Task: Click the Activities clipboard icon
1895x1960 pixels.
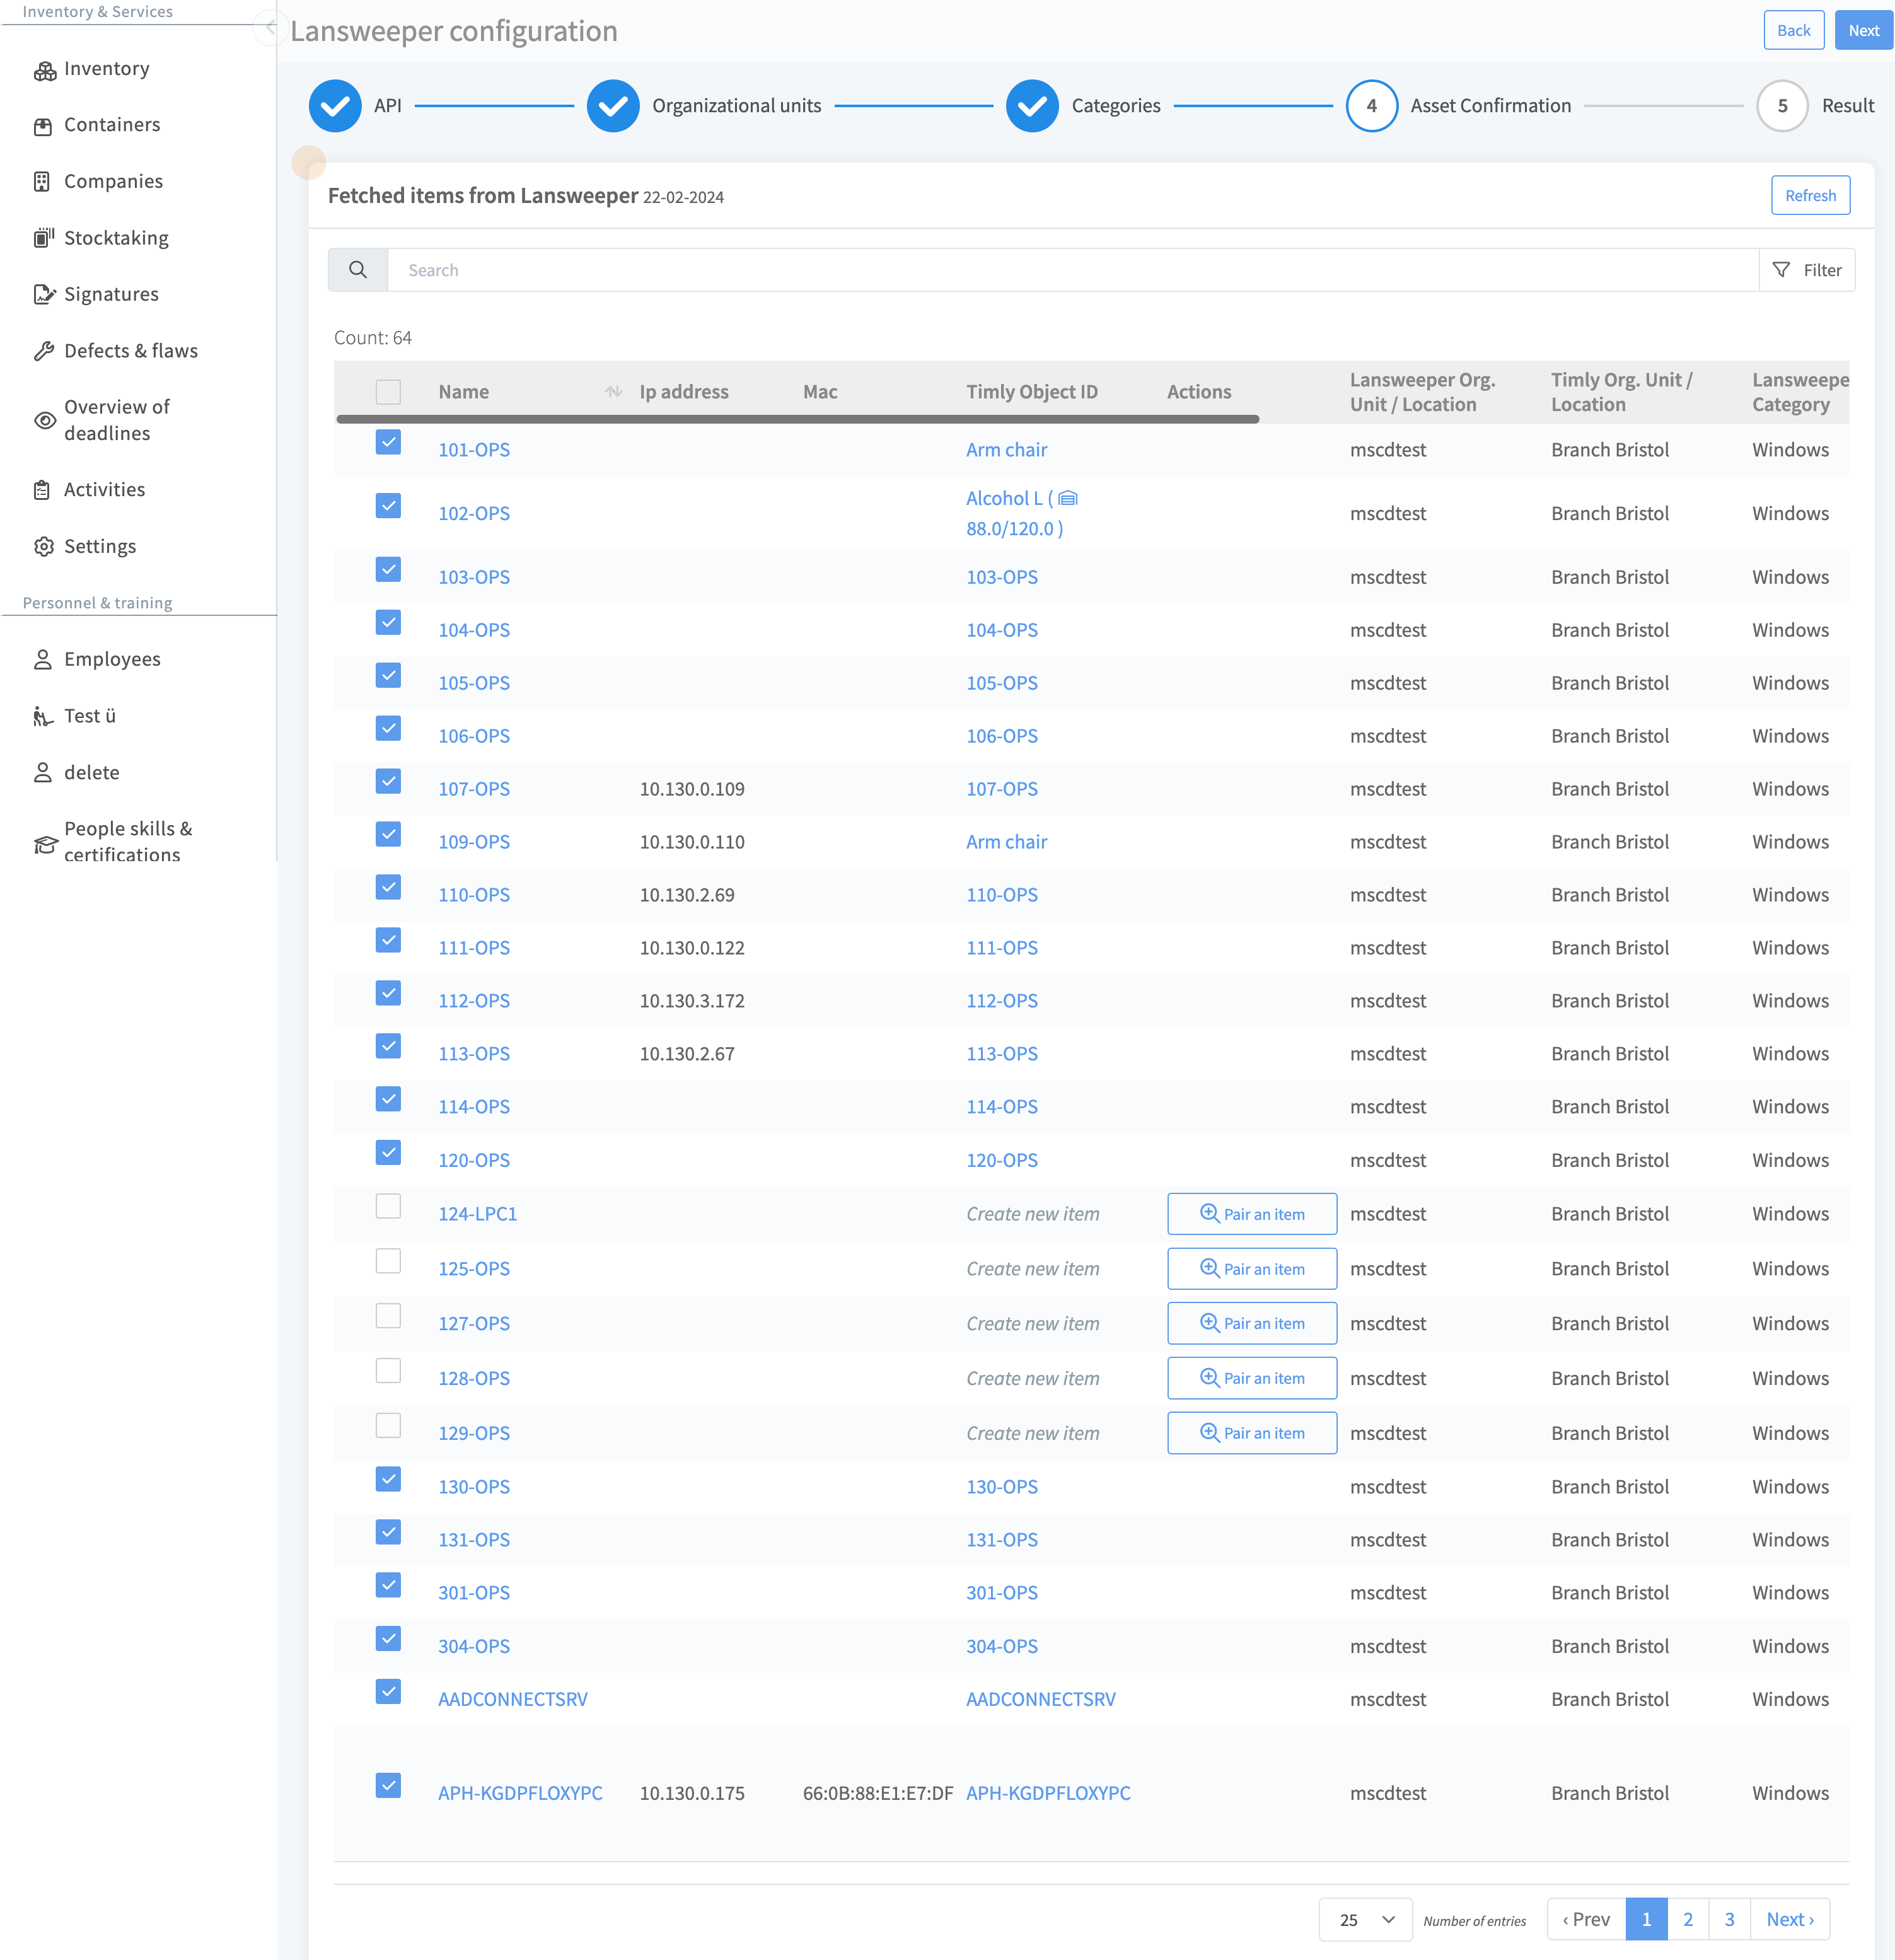Action: click(42, 490)
